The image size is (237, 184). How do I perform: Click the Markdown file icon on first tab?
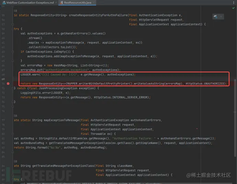(4, 2)
